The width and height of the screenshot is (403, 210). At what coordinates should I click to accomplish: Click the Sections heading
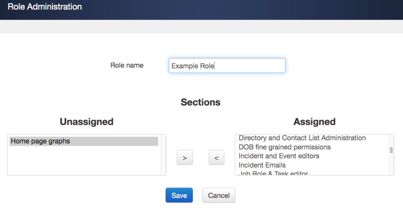pyautogui.click(x=201, y=102)
